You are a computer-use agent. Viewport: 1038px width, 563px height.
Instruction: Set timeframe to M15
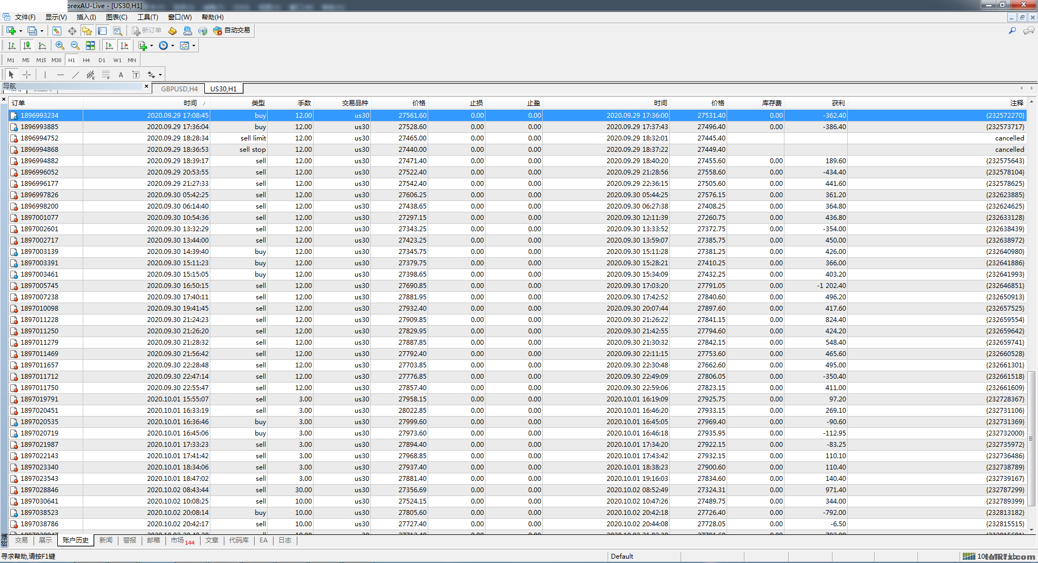click(41, 60)
